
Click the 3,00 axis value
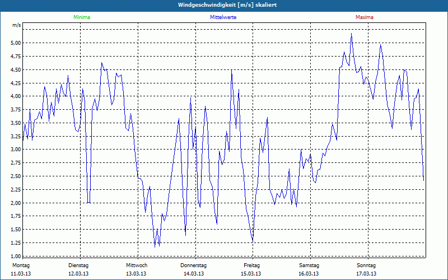16,150
